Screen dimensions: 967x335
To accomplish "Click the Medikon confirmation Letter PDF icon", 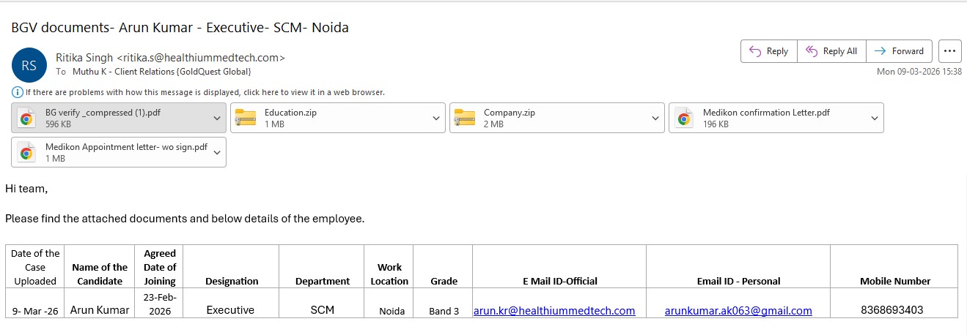I will (683, 118).
